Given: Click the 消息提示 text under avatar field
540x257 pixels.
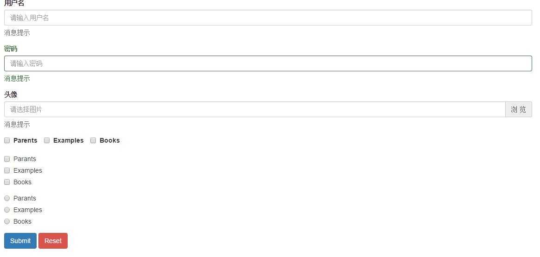Looking at the screenshot, I should (x=17, y=125).
